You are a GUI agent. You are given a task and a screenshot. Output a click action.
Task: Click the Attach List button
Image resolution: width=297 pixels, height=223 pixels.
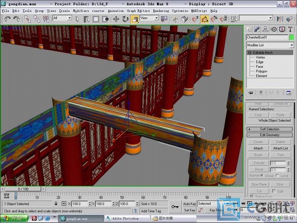point(281,149)
